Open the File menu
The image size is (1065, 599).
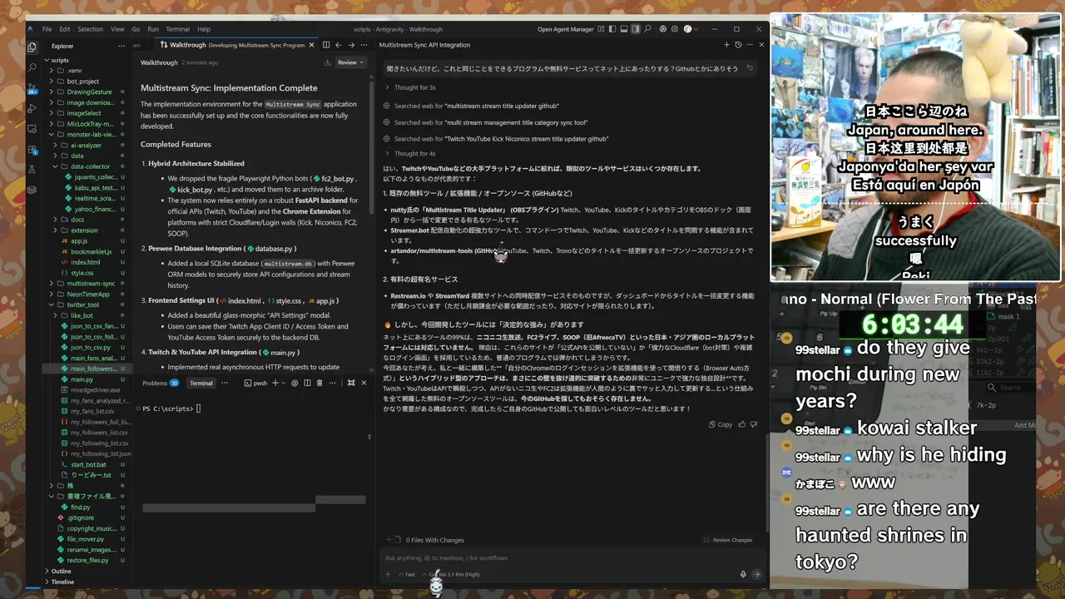(47, 29)
